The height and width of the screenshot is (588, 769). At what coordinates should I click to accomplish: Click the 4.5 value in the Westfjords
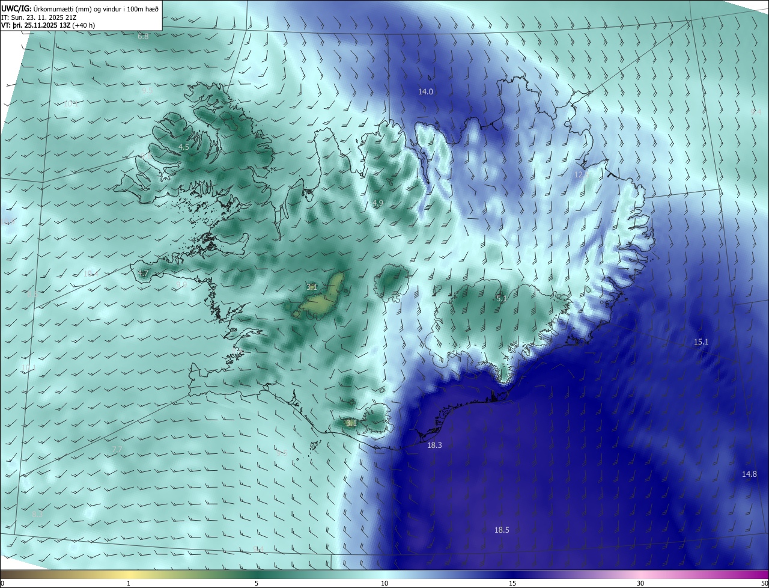coord(184,147)
